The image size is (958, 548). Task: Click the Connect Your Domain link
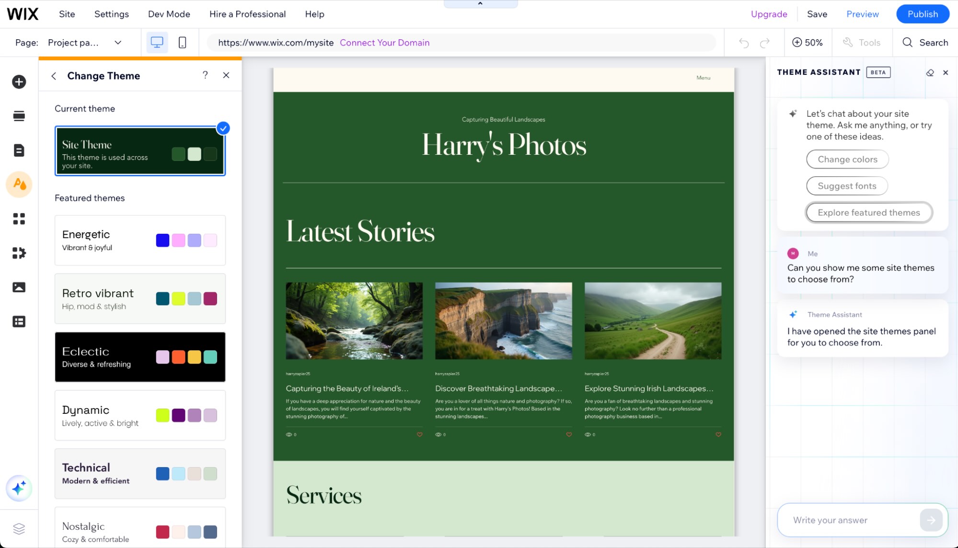[384, 43]
